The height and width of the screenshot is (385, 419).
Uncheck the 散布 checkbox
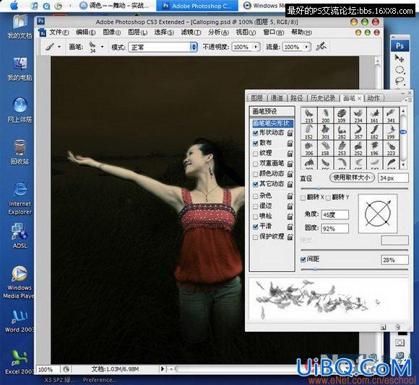[255, 143]
